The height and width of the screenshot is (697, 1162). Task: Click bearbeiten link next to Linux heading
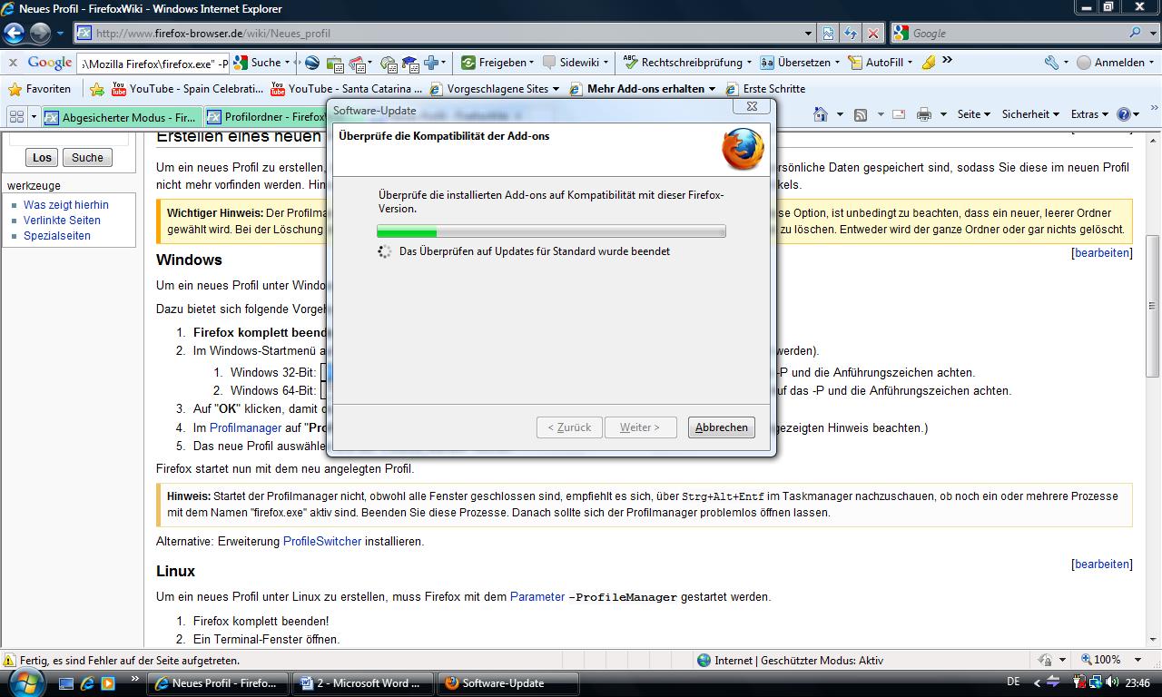click(x=1102, y=564)
